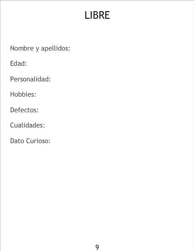Click the Edad: label
Viewport: 194px width, 251px height.
[18, 64]
